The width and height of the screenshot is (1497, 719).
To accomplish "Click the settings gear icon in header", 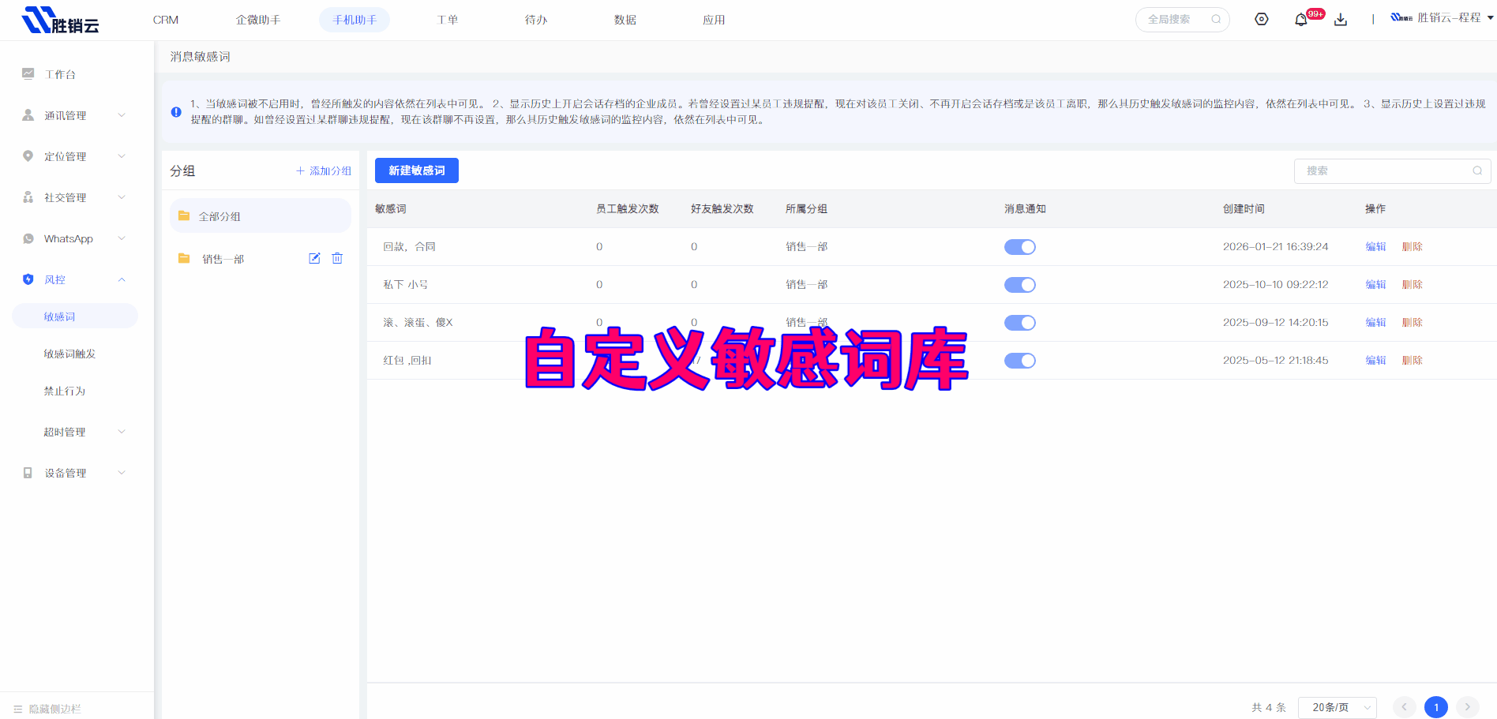I will click(x=1262, y=20).
